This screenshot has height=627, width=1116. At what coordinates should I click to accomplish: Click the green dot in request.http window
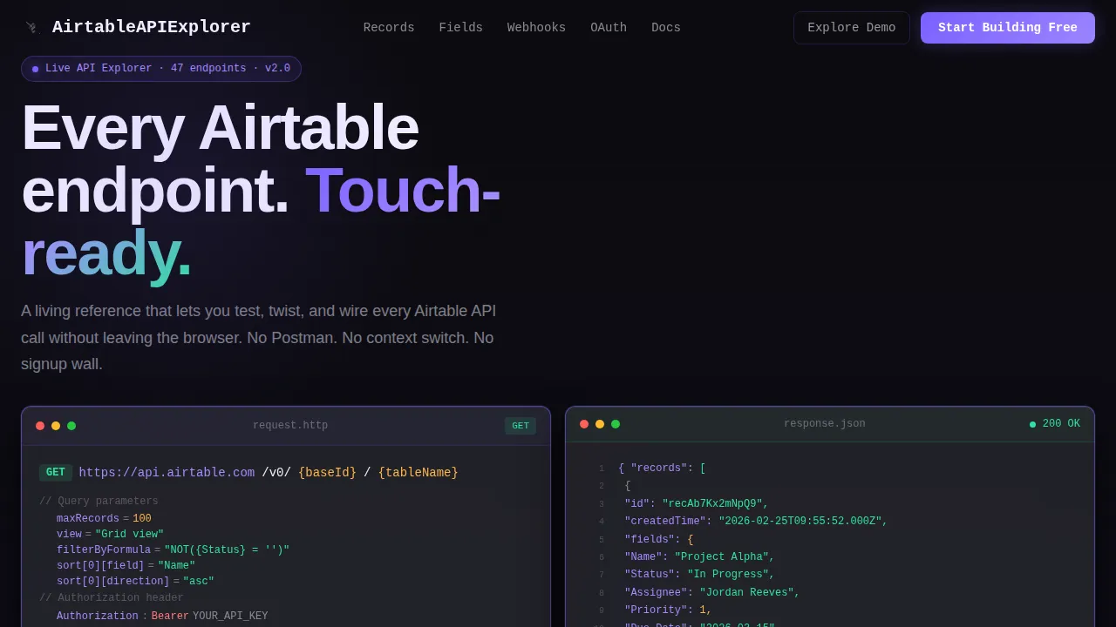pyautogui.click(x=71, y=426)
